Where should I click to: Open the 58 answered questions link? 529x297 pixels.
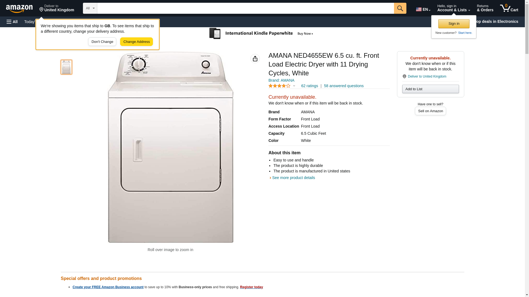(344, 86)
